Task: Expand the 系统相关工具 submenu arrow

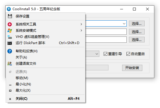Action: click(81, 24)
